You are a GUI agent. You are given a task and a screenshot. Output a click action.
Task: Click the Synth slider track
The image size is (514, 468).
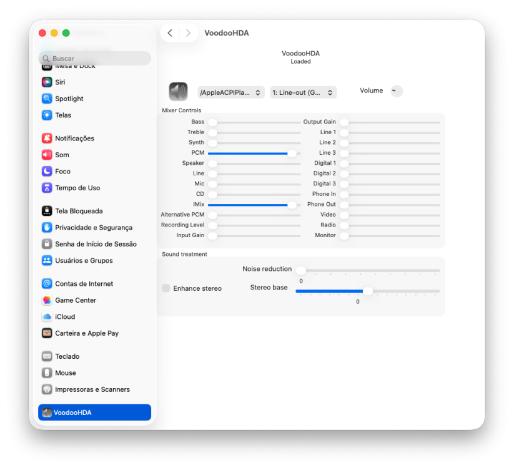[x=254, y=143]
